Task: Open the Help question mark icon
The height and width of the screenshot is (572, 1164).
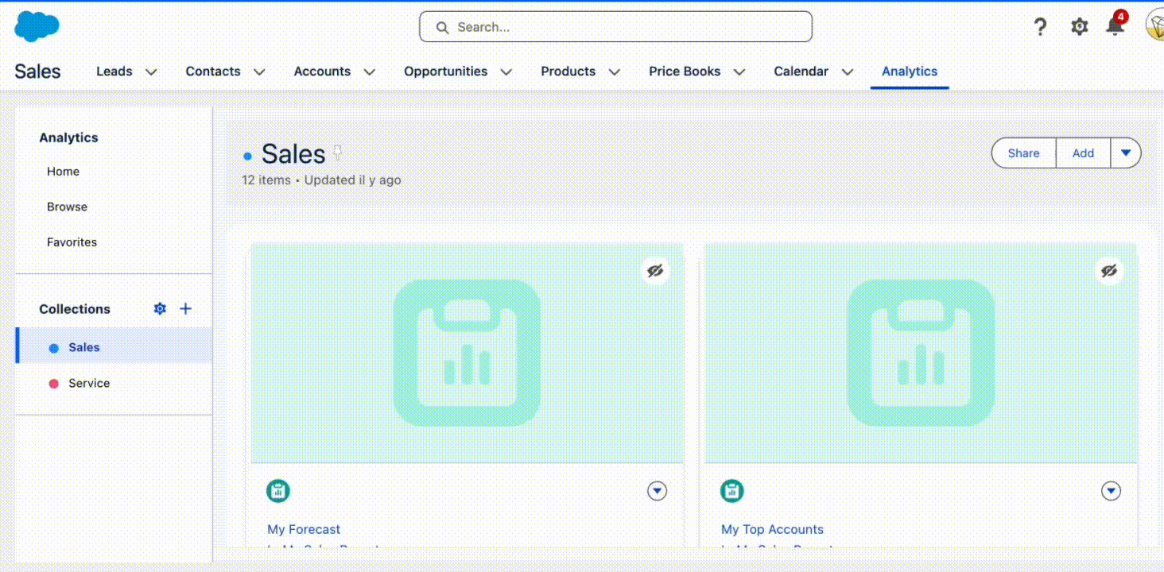Action: tap(1040, 27)
